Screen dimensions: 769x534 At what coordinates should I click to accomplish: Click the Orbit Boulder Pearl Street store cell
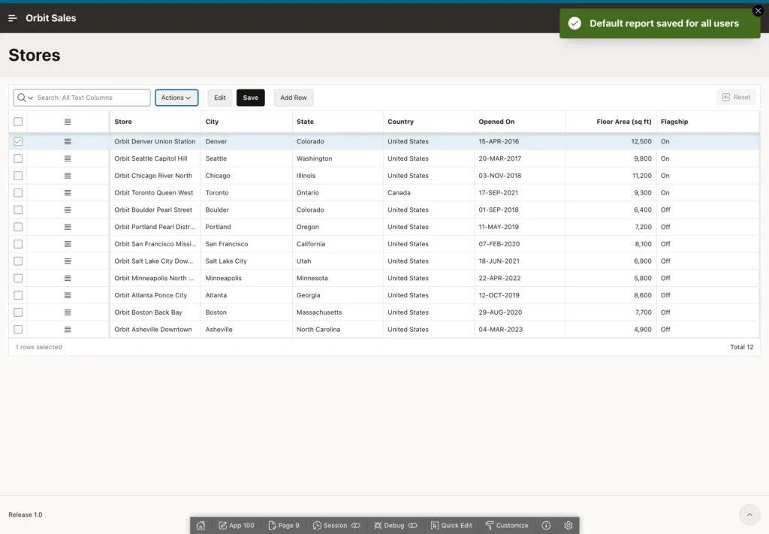coord(155,210)
